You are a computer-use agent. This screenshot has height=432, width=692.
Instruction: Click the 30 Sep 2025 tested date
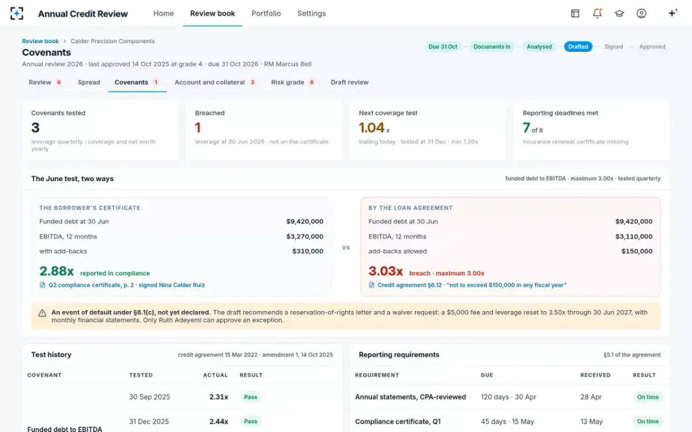149,397
